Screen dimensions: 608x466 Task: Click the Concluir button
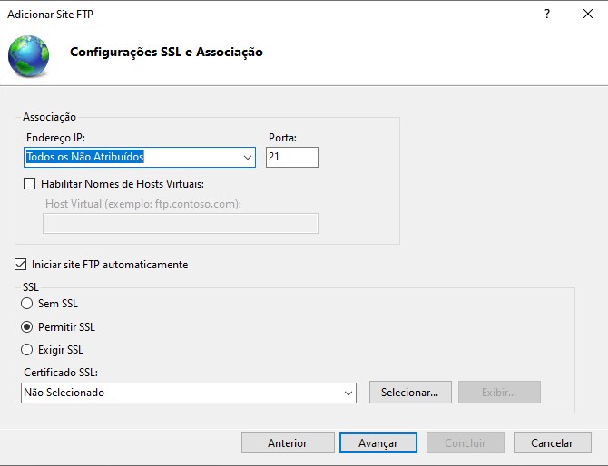(x=465, y=443)
